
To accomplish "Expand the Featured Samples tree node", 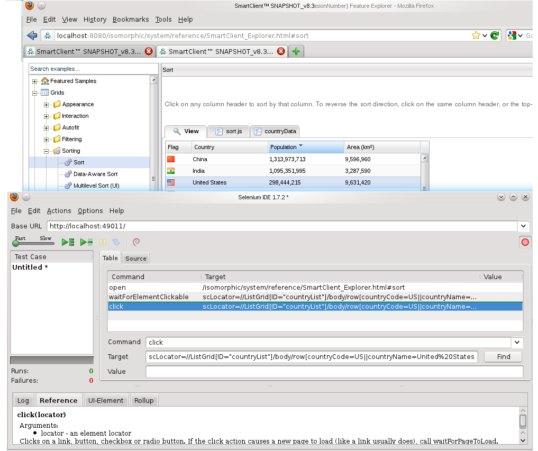I will coord(35,81).
